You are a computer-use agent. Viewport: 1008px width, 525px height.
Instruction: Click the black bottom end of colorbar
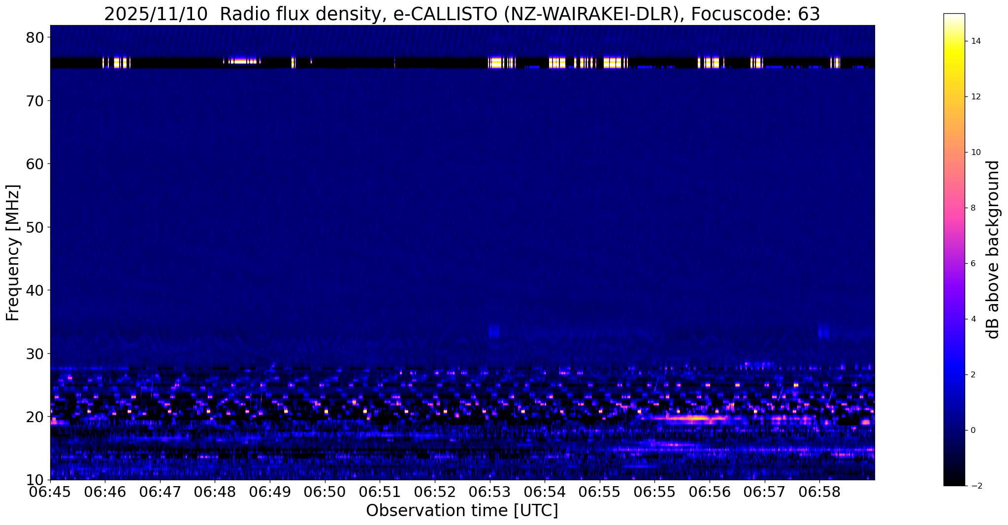coord(954,483)
